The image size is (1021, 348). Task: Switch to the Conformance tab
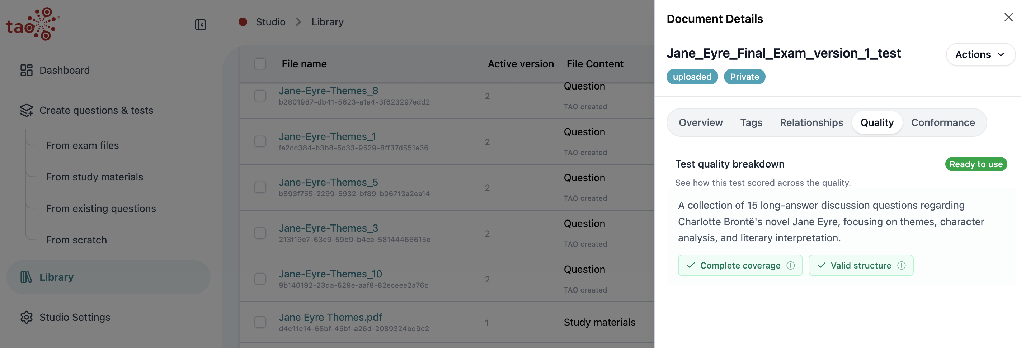pos(943,122)
